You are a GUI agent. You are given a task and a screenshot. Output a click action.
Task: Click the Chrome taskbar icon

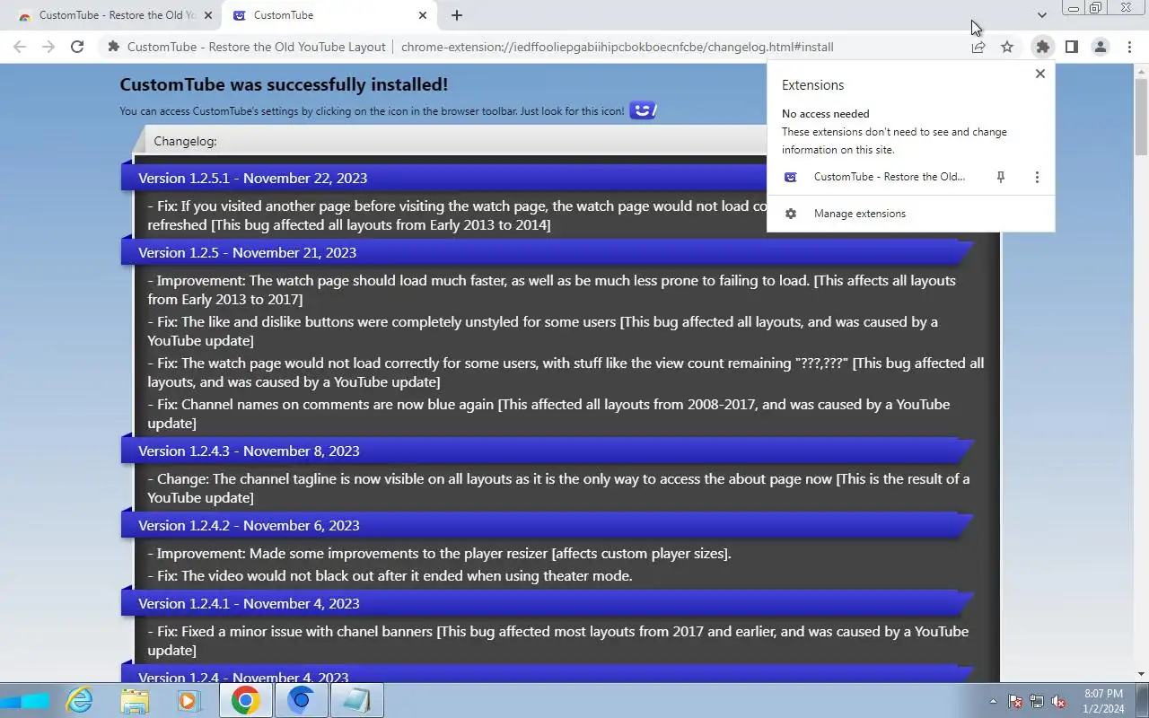pos(245,700)
